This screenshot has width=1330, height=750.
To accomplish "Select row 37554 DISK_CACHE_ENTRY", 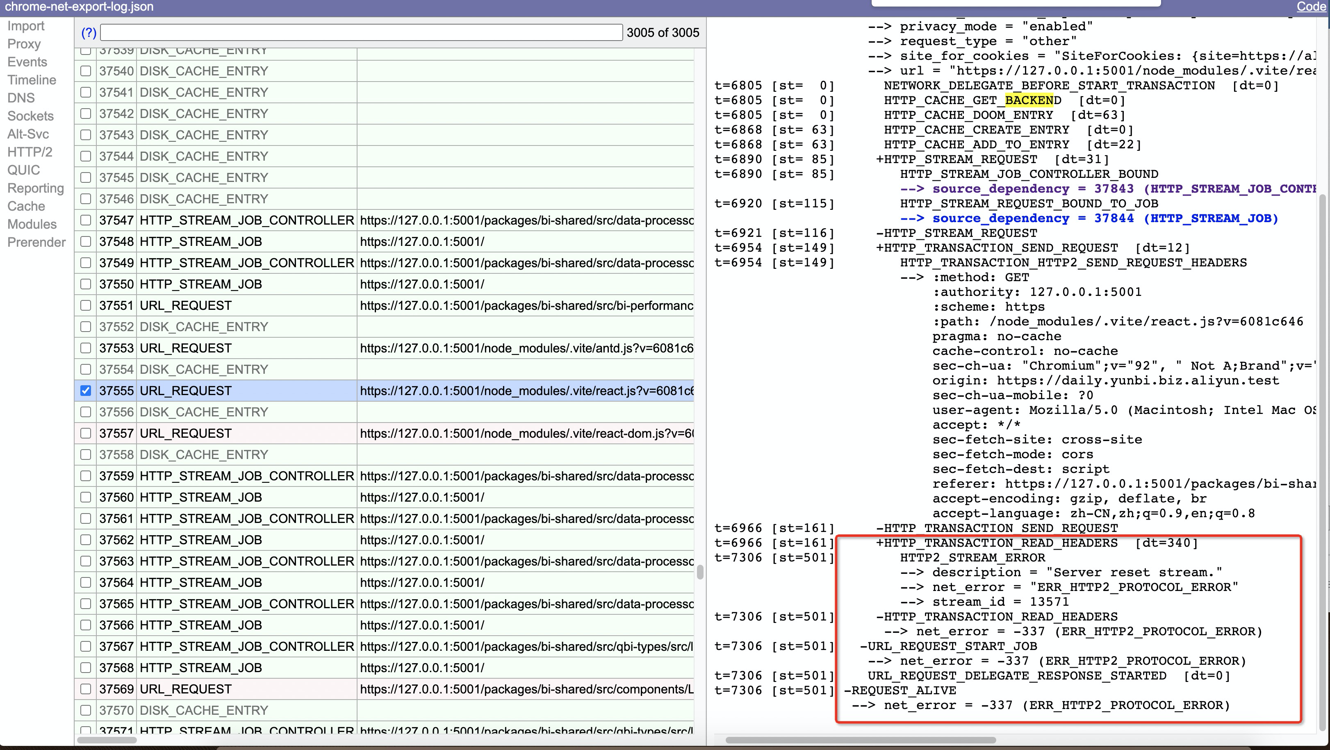I will (x=384, y=369).
